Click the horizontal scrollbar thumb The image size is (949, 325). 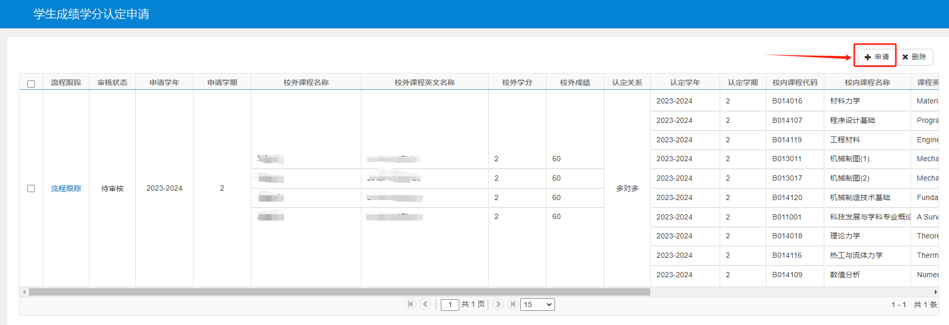tap(339, 292)
